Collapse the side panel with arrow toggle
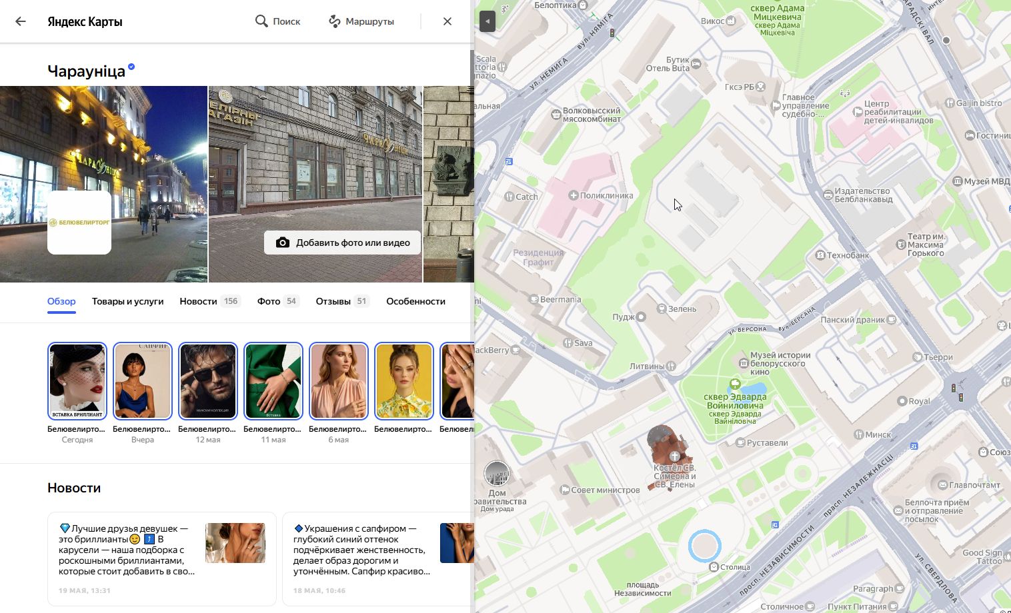 (x=487, y=21)
